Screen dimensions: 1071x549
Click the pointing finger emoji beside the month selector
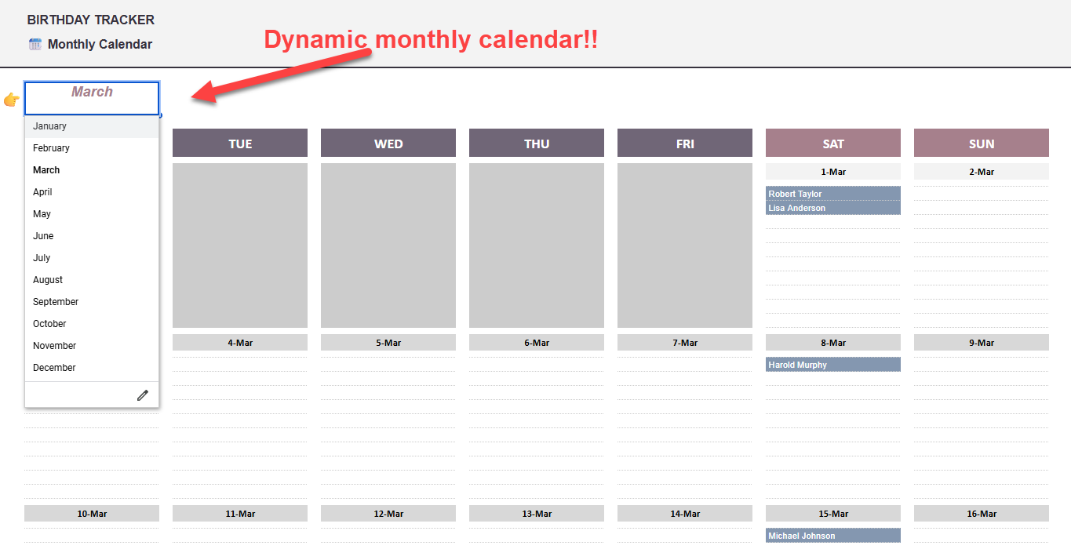tap(12, 100)
